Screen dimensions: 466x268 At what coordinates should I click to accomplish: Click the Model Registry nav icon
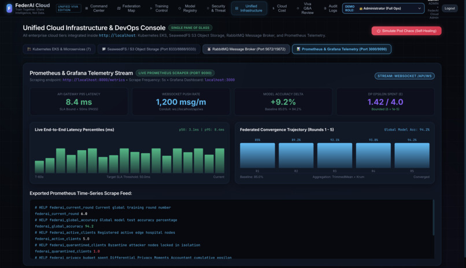179,8
